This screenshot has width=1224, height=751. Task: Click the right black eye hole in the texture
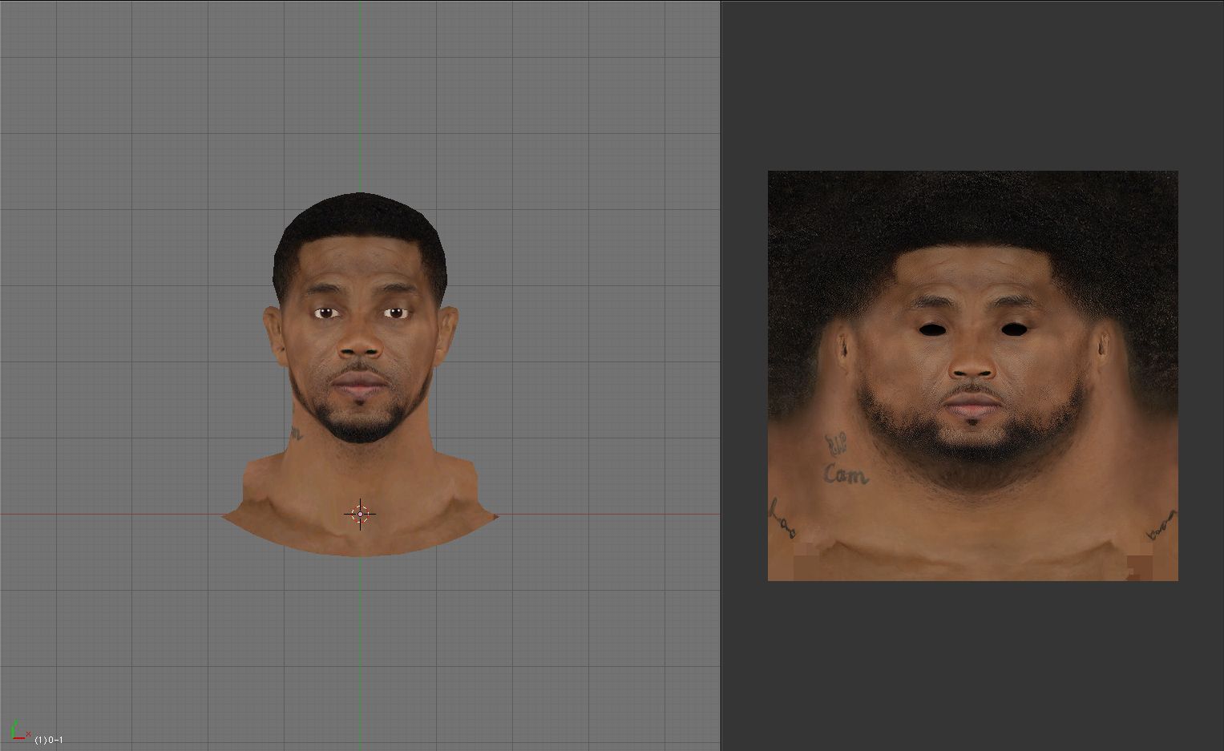tap(1013, 327)
